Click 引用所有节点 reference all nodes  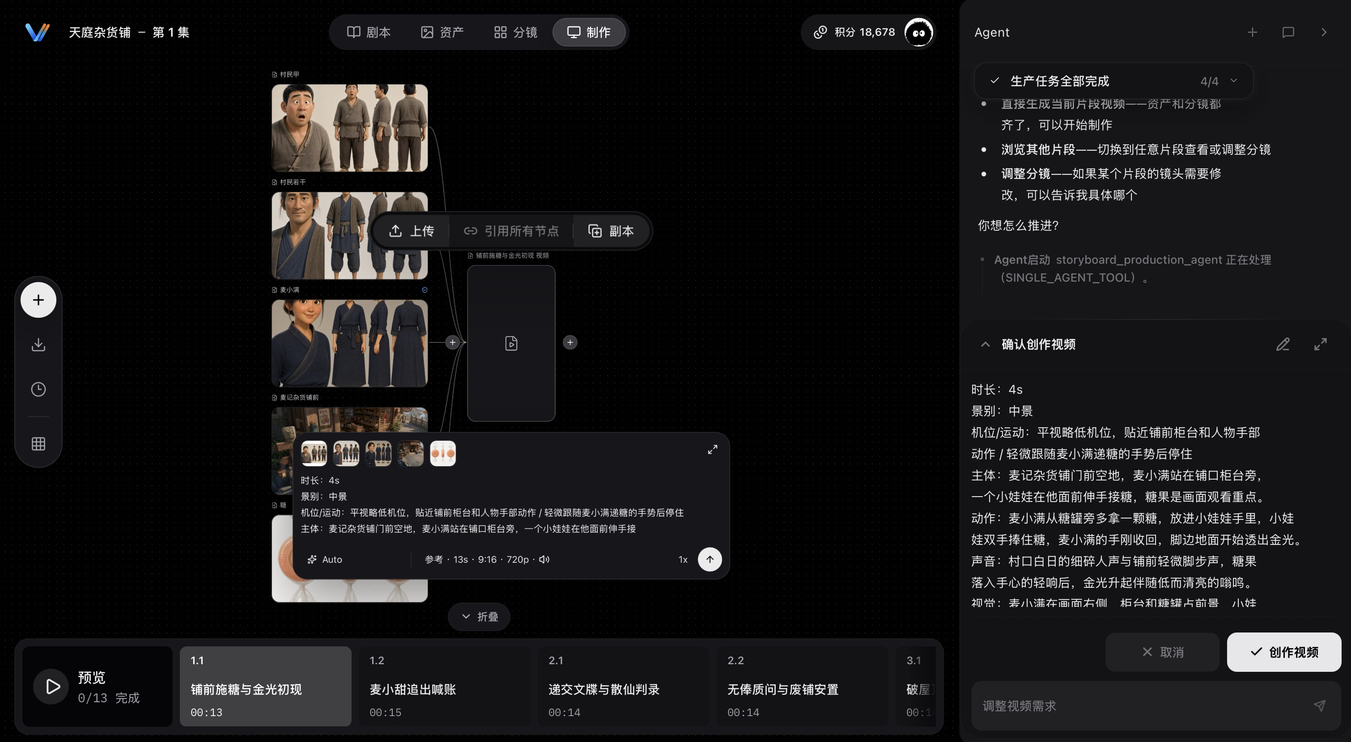pos(511,231)
